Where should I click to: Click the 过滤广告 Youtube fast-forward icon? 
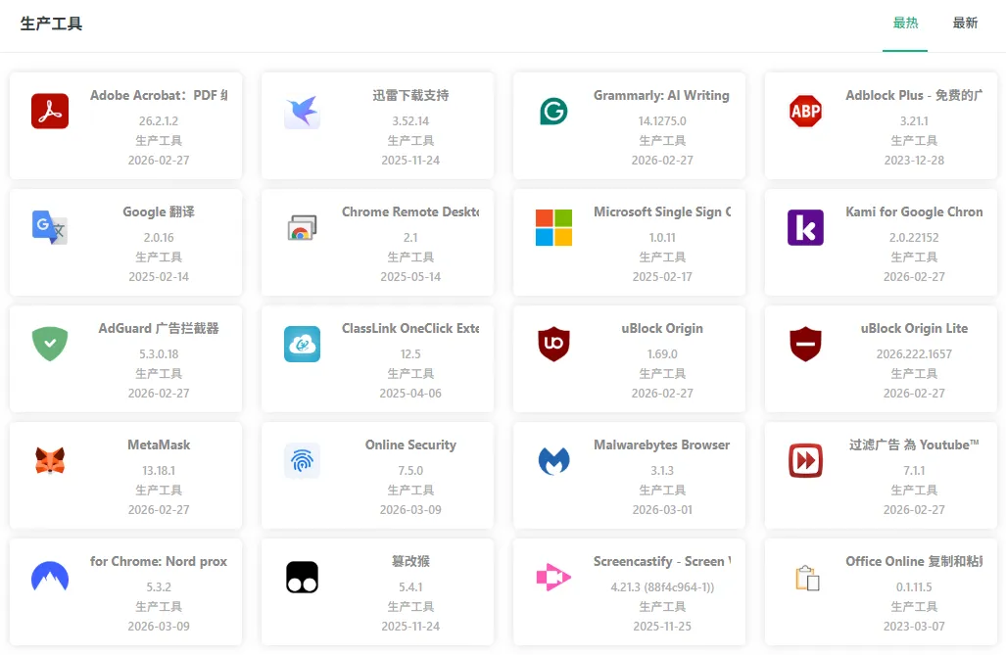click(806, 460)
